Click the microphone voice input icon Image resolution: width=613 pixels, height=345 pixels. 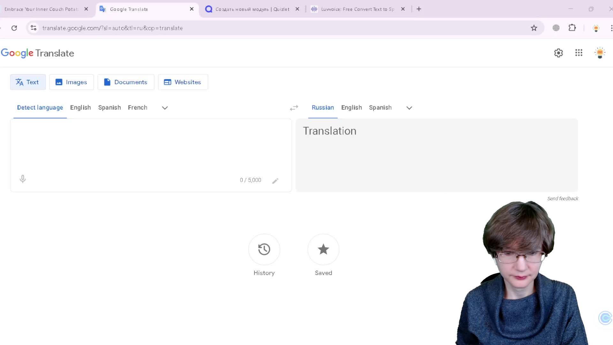coord(22,179)
